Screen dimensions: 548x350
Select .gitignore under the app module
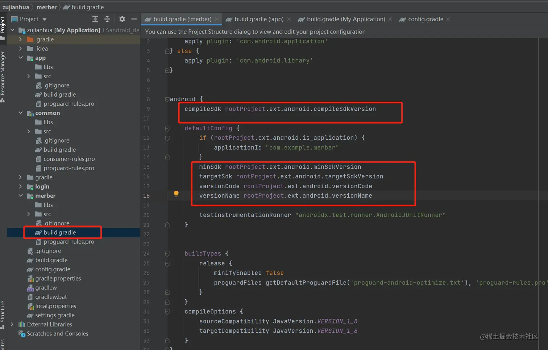tap(56, 85)
